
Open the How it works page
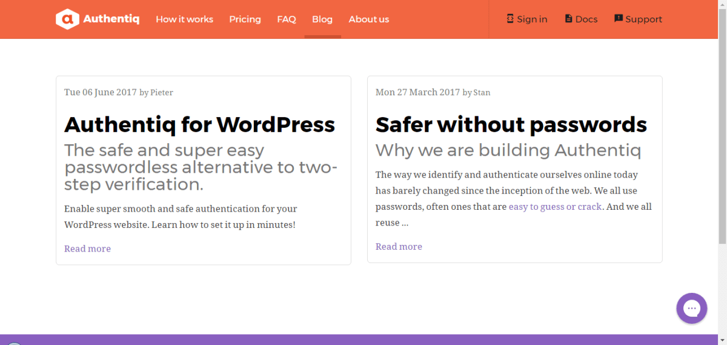pos(184,19)
